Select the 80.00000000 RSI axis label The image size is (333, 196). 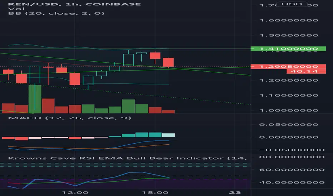pos(292,157)
